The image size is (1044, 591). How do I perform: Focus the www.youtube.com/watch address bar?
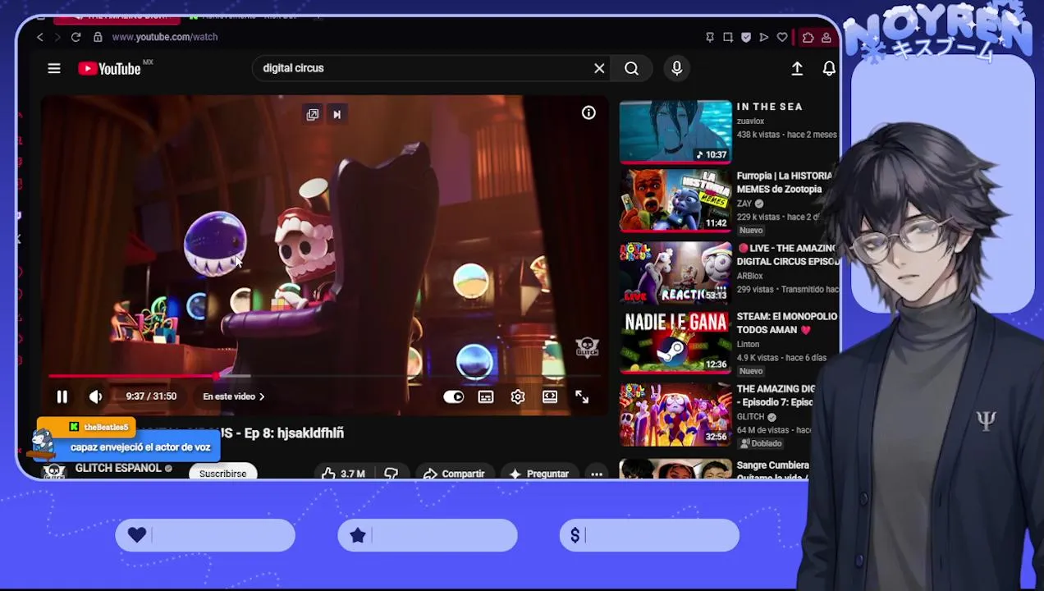164,37
